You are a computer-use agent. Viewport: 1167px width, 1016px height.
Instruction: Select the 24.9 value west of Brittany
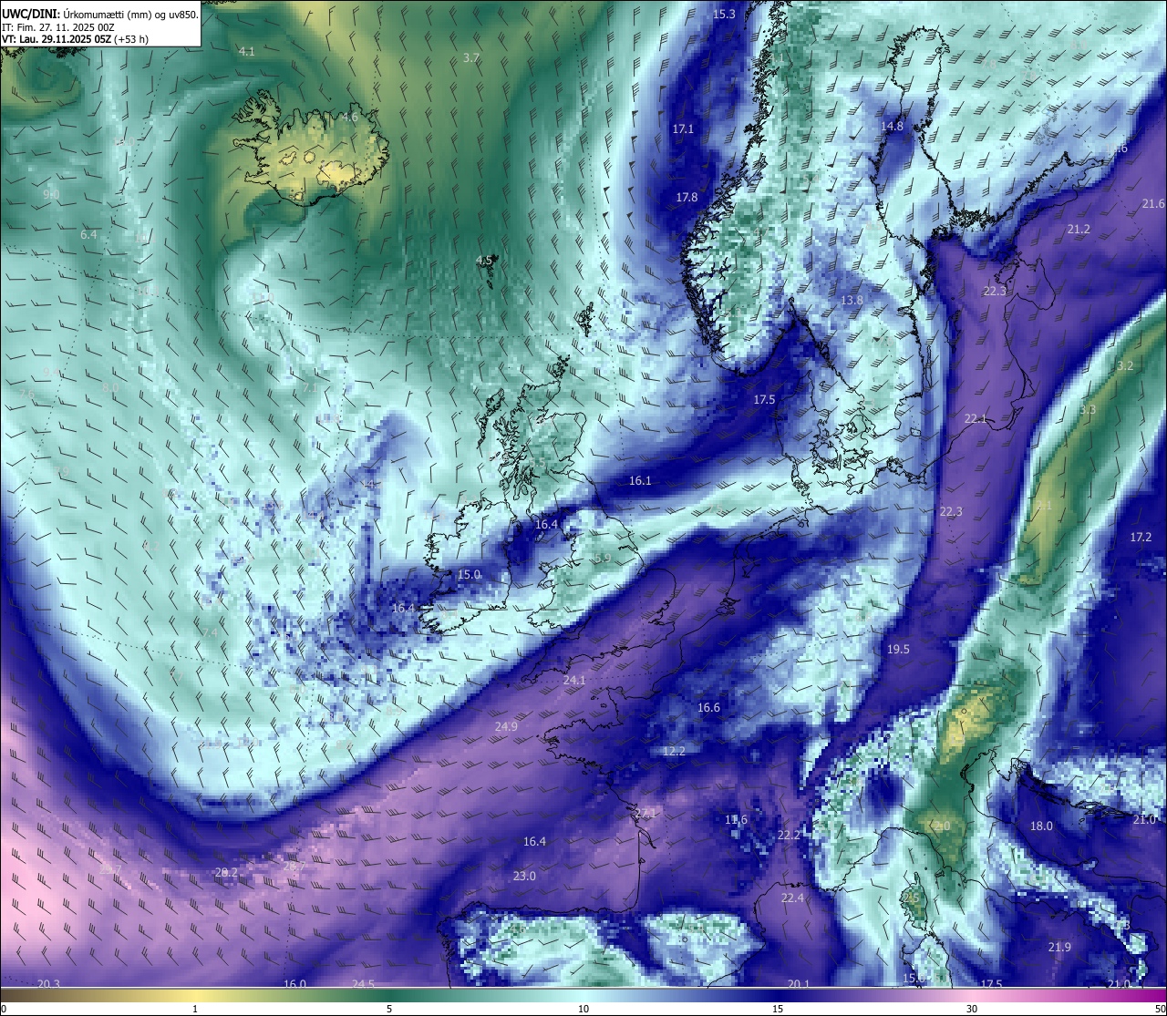pos(506,727)
